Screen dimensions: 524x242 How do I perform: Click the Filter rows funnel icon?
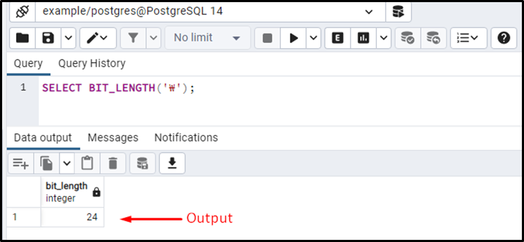[x=133, y=38]
